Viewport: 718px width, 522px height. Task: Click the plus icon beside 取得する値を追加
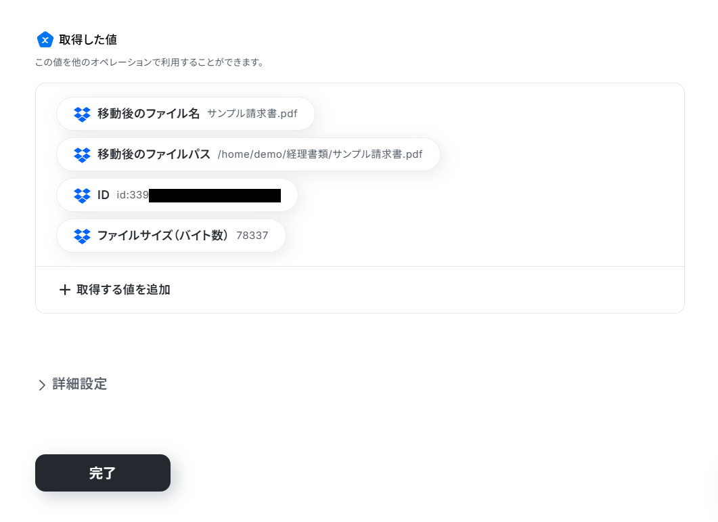65,290
